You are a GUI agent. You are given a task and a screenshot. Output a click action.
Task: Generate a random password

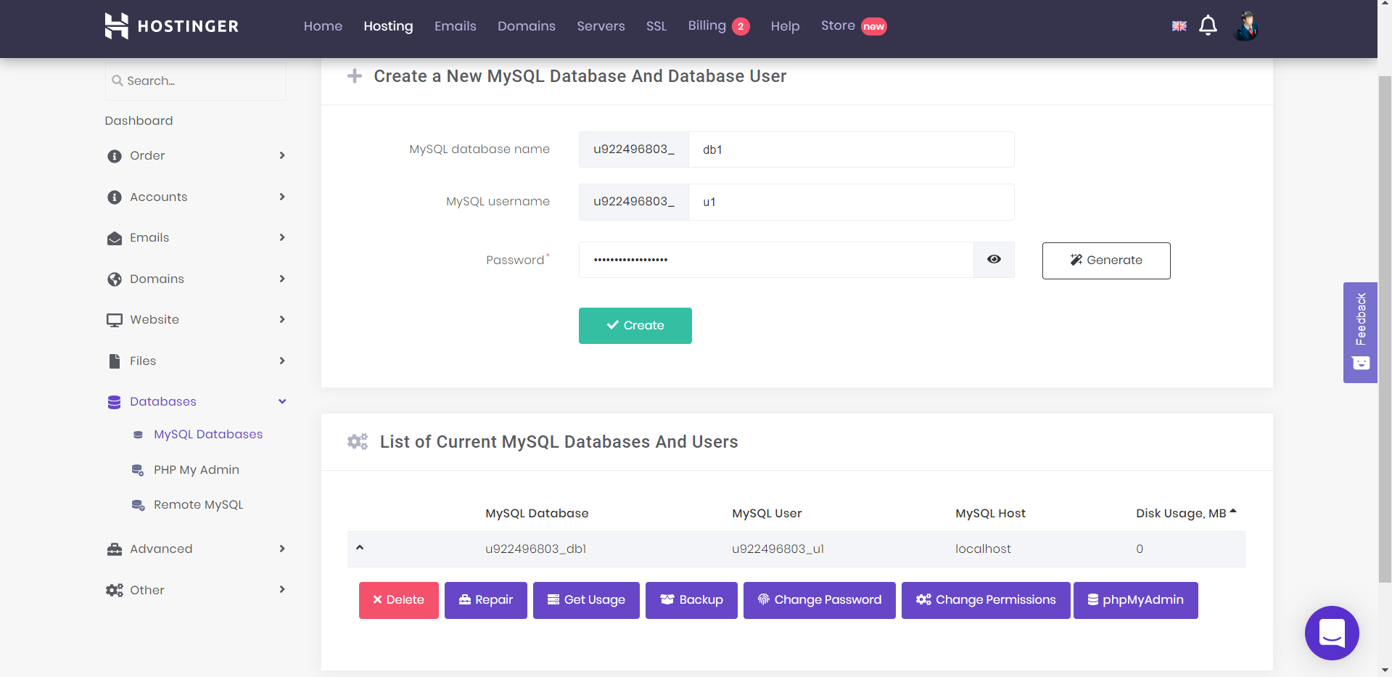[x=1106, y=260]
